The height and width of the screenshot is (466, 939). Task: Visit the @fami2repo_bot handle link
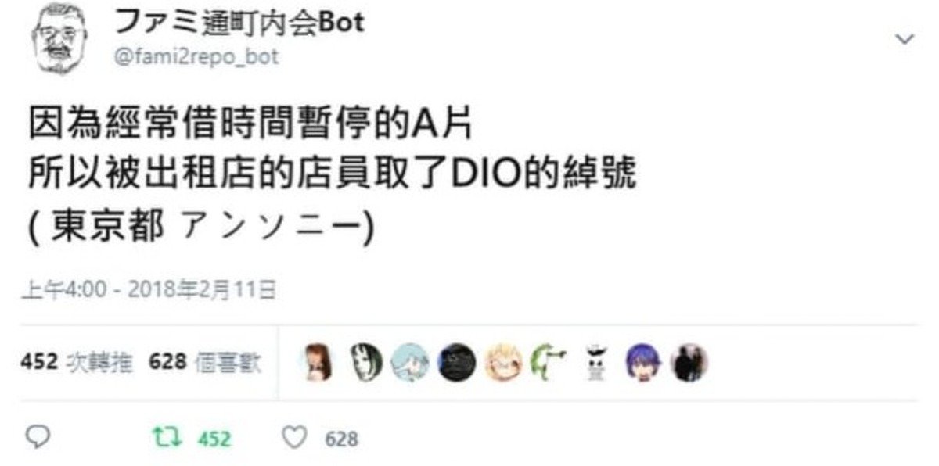click(196, 58)
